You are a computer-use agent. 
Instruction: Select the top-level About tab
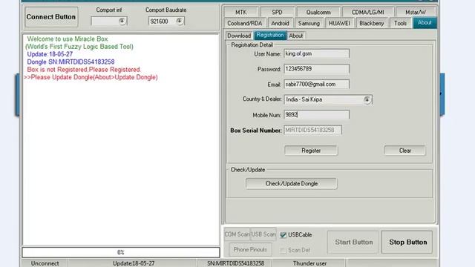point(425,23)
